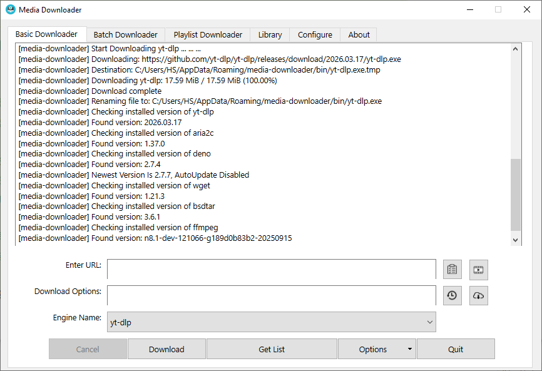The height and width of the screenshot is (371, 542).
Task: Click the paste-from-clipboard icon beside URL field
Action: tap(453, 269)
